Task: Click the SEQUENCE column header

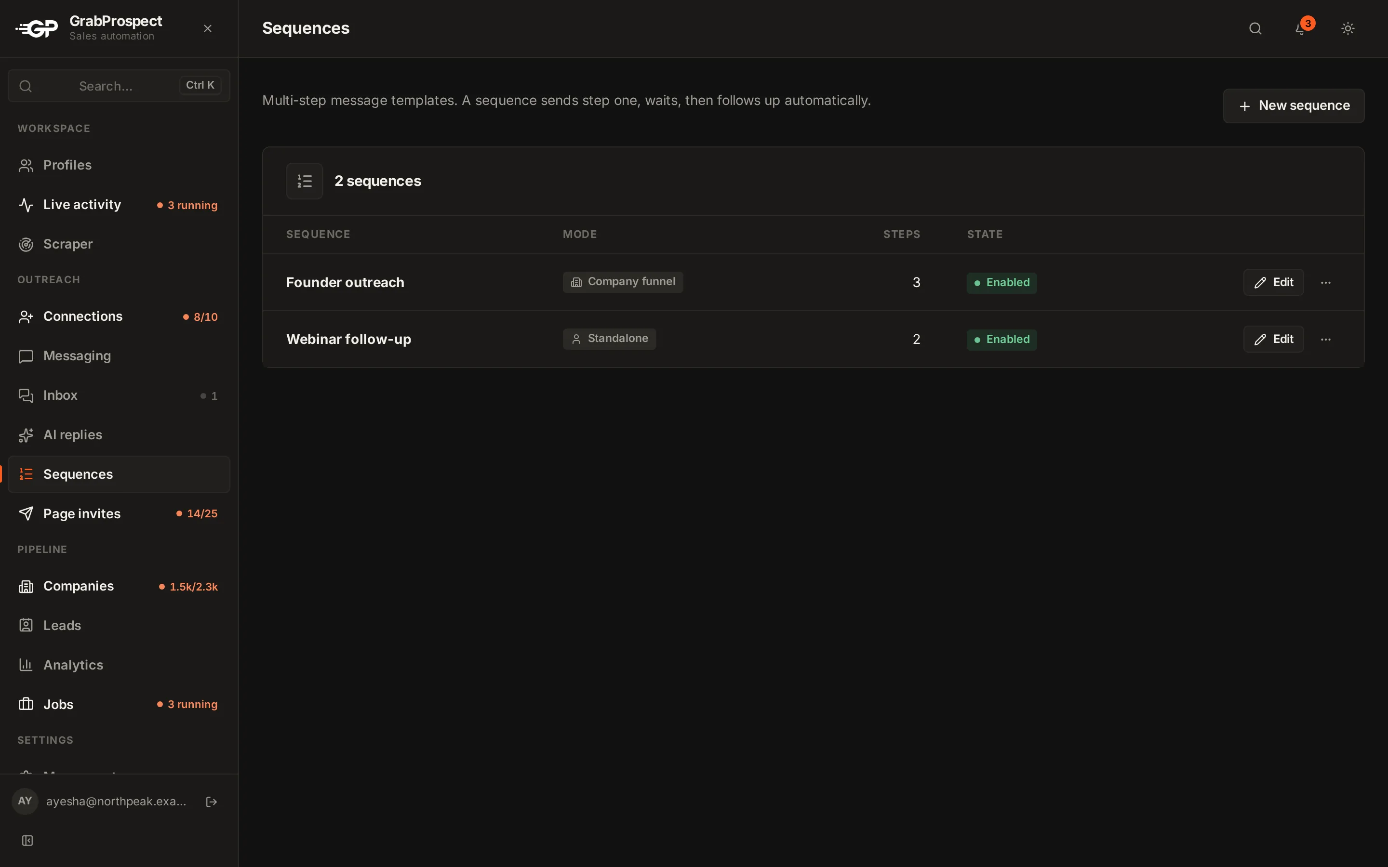Action: tap(318, 235)
